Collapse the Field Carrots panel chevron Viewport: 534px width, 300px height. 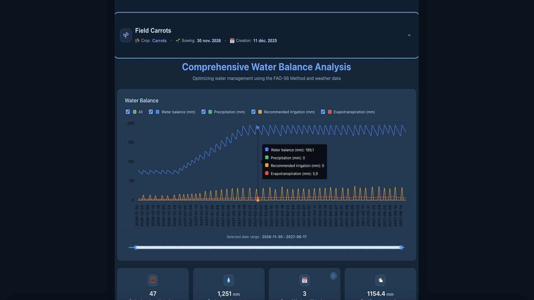point(409,35)
